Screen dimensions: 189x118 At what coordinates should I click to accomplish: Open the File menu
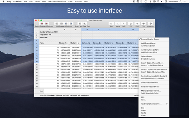click(x=26, y=2)
